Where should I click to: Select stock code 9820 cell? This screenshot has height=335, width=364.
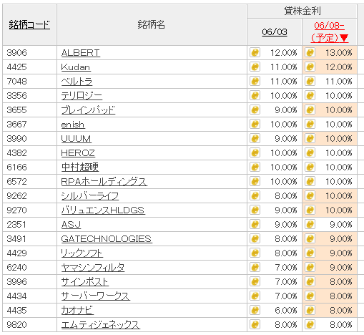pos(29,324)
